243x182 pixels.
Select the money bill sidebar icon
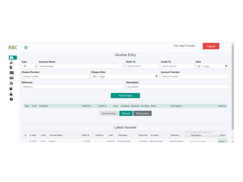(11, 73)
